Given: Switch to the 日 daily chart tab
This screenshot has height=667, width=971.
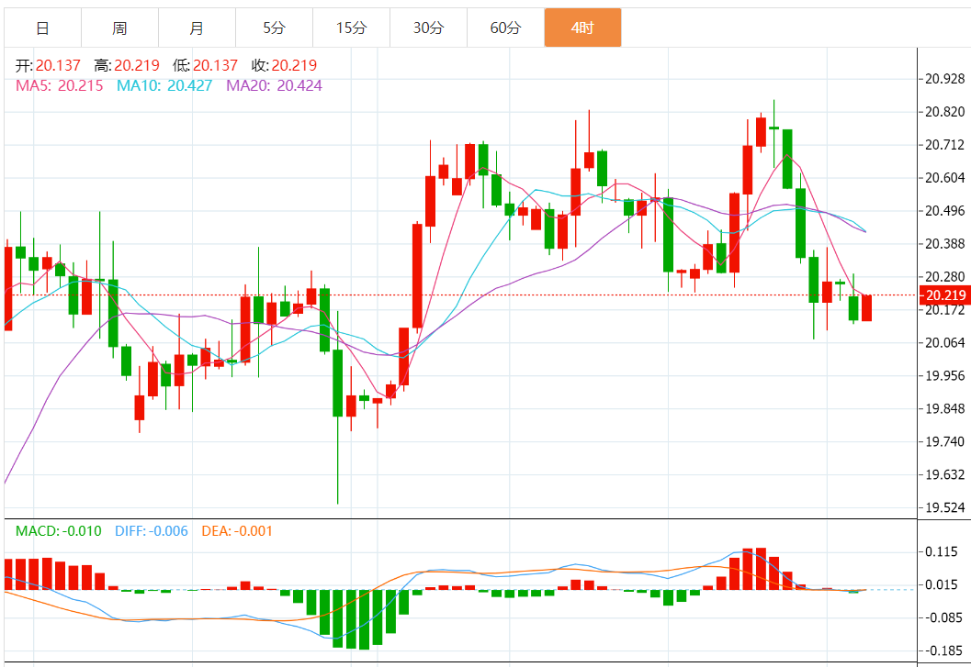Looking at the screenshot, I should point(42,28).
